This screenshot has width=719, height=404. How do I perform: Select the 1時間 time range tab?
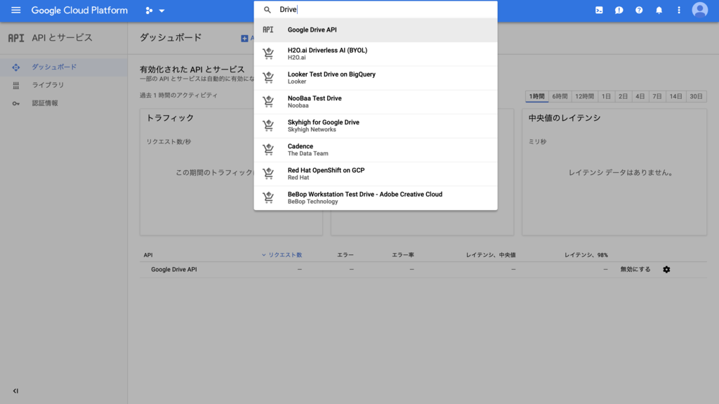(536, 96)
